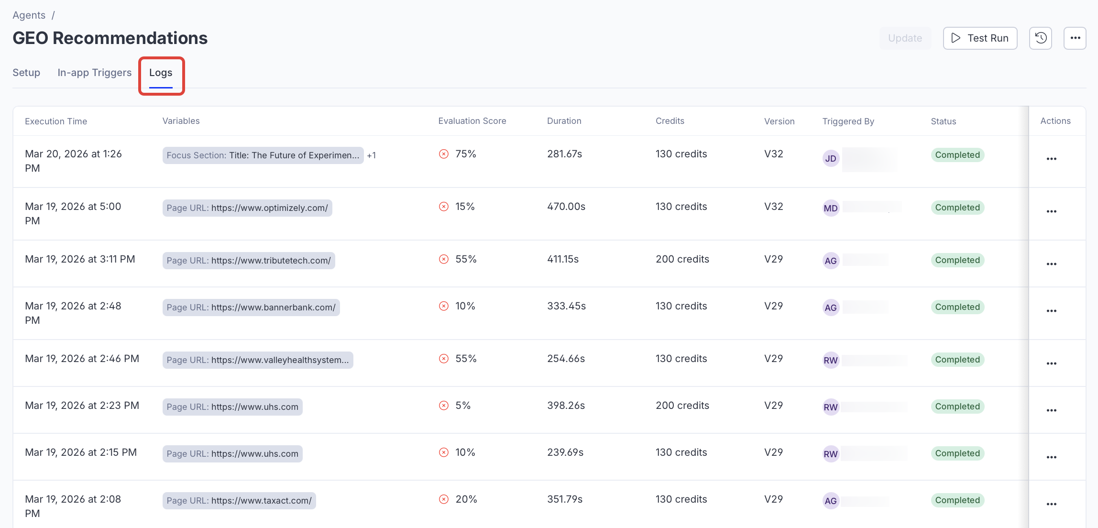Click the Test Run button
Viewport: 1098px width, 528px height.
click(x=980, y=38)
